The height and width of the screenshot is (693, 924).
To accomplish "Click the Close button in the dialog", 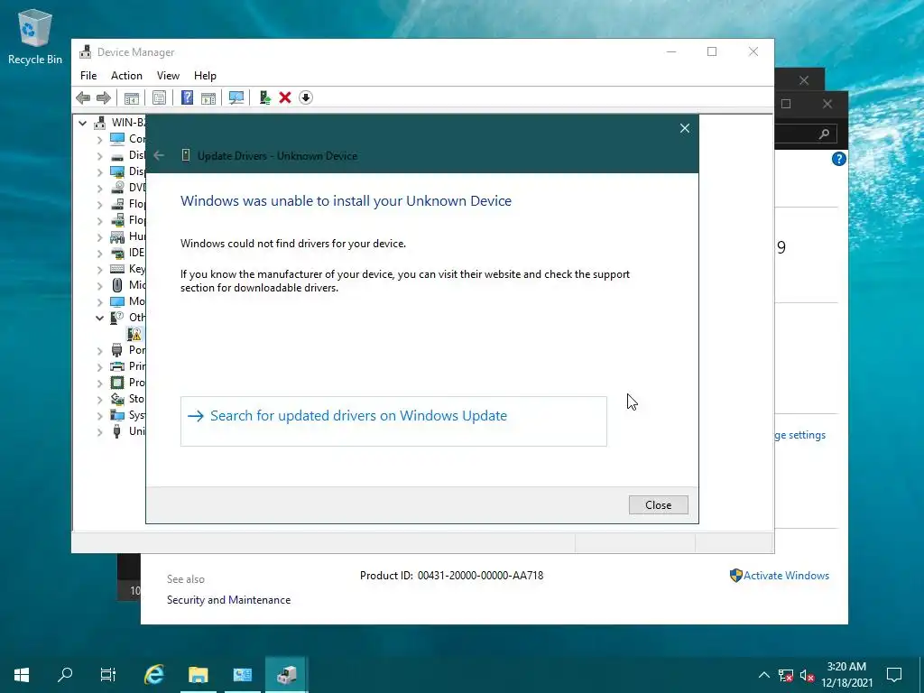I will (x=658, y=505).
